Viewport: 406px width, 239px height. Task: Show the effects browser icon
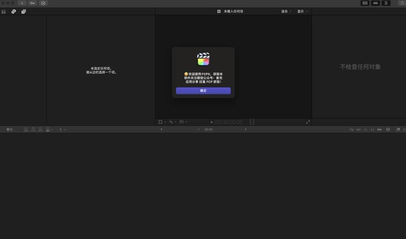coord(398,130)
